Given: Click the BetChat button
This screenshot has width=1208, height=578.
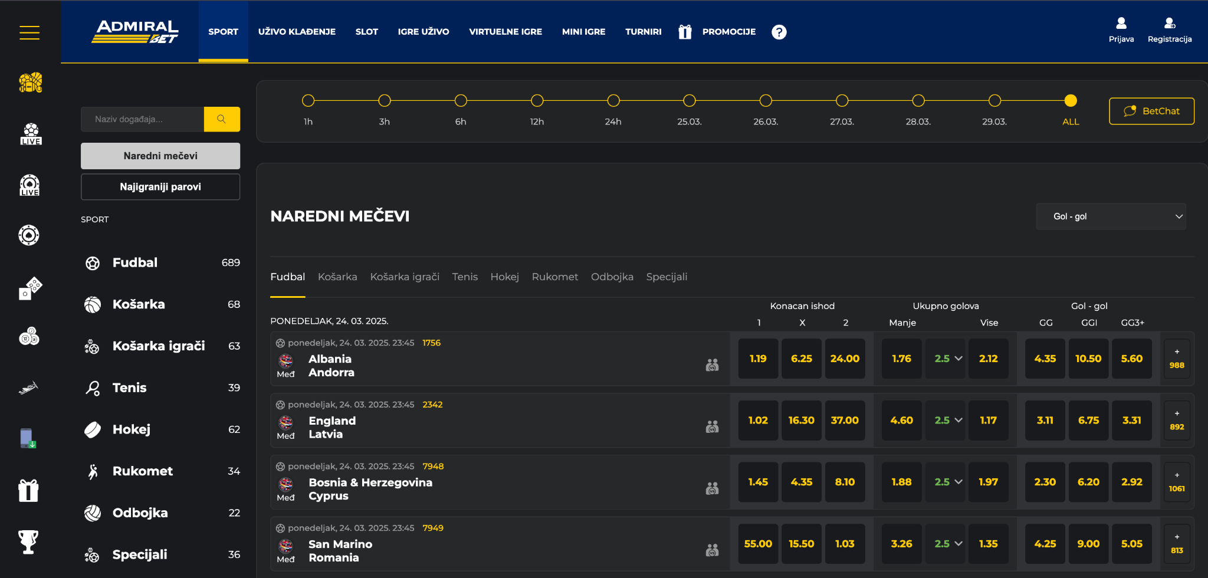Looking at the screenshot, I should point(1151,111).
